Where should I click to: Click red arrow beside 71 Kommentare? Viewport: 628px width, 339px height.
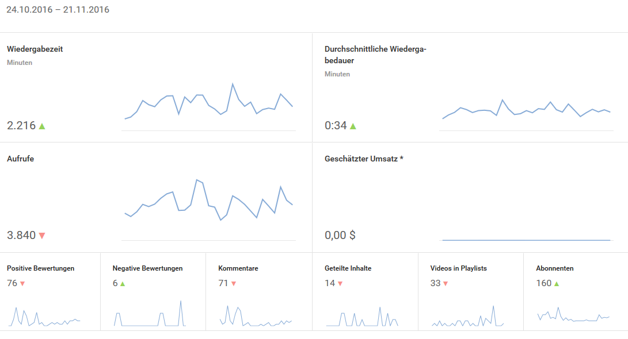(234, 284)
